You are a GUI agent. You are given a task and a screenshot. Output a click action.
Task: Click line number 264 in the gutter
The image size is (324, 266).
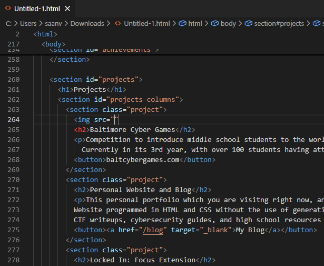pyautogui.click(x=13, y=120)
